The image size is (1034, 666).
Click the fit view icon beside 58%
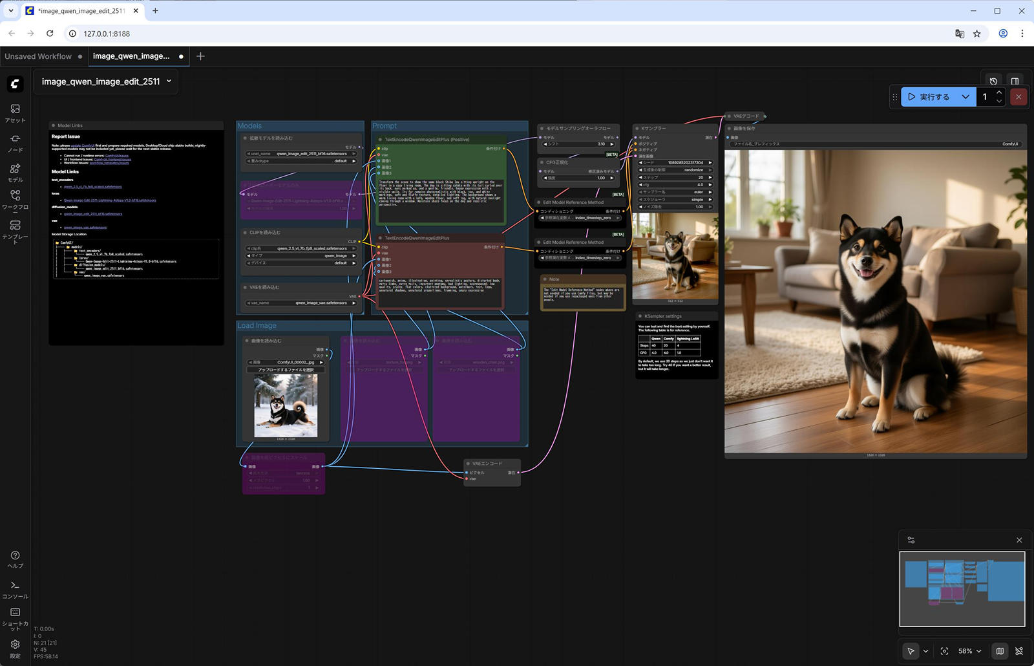tap(944, 651)
